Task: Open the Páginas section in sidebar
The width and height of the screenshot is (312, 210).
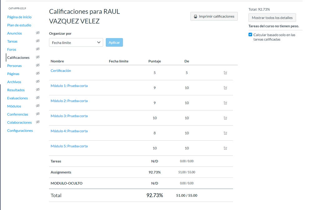Action: [13, 74]
